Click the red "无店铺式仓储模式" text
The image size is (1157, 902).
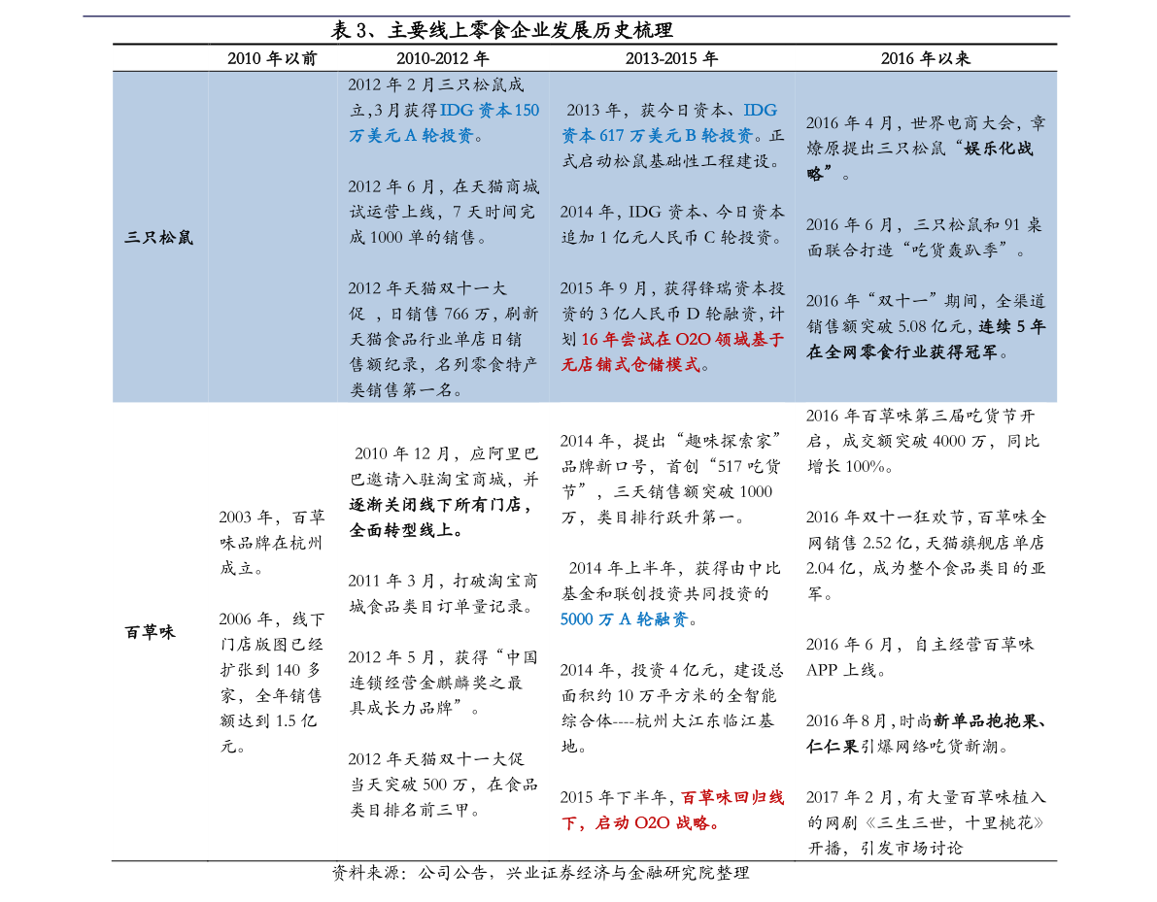[x=630, y=365]
